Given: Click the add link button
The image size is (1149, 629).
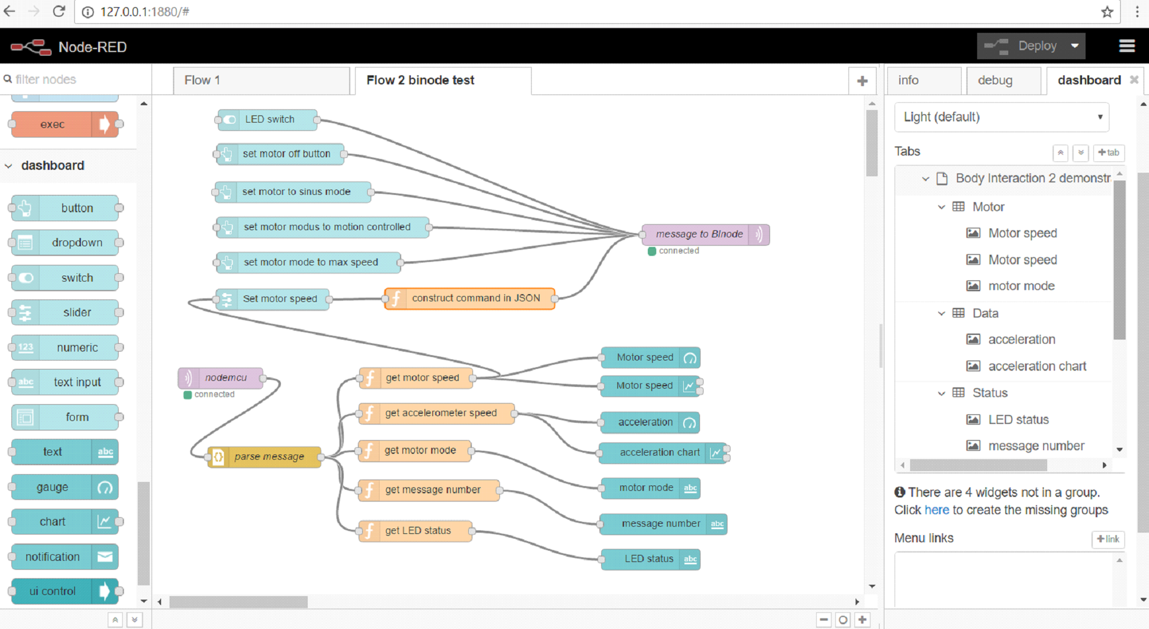Looking at the screenshot, I should click(1108, 539).
